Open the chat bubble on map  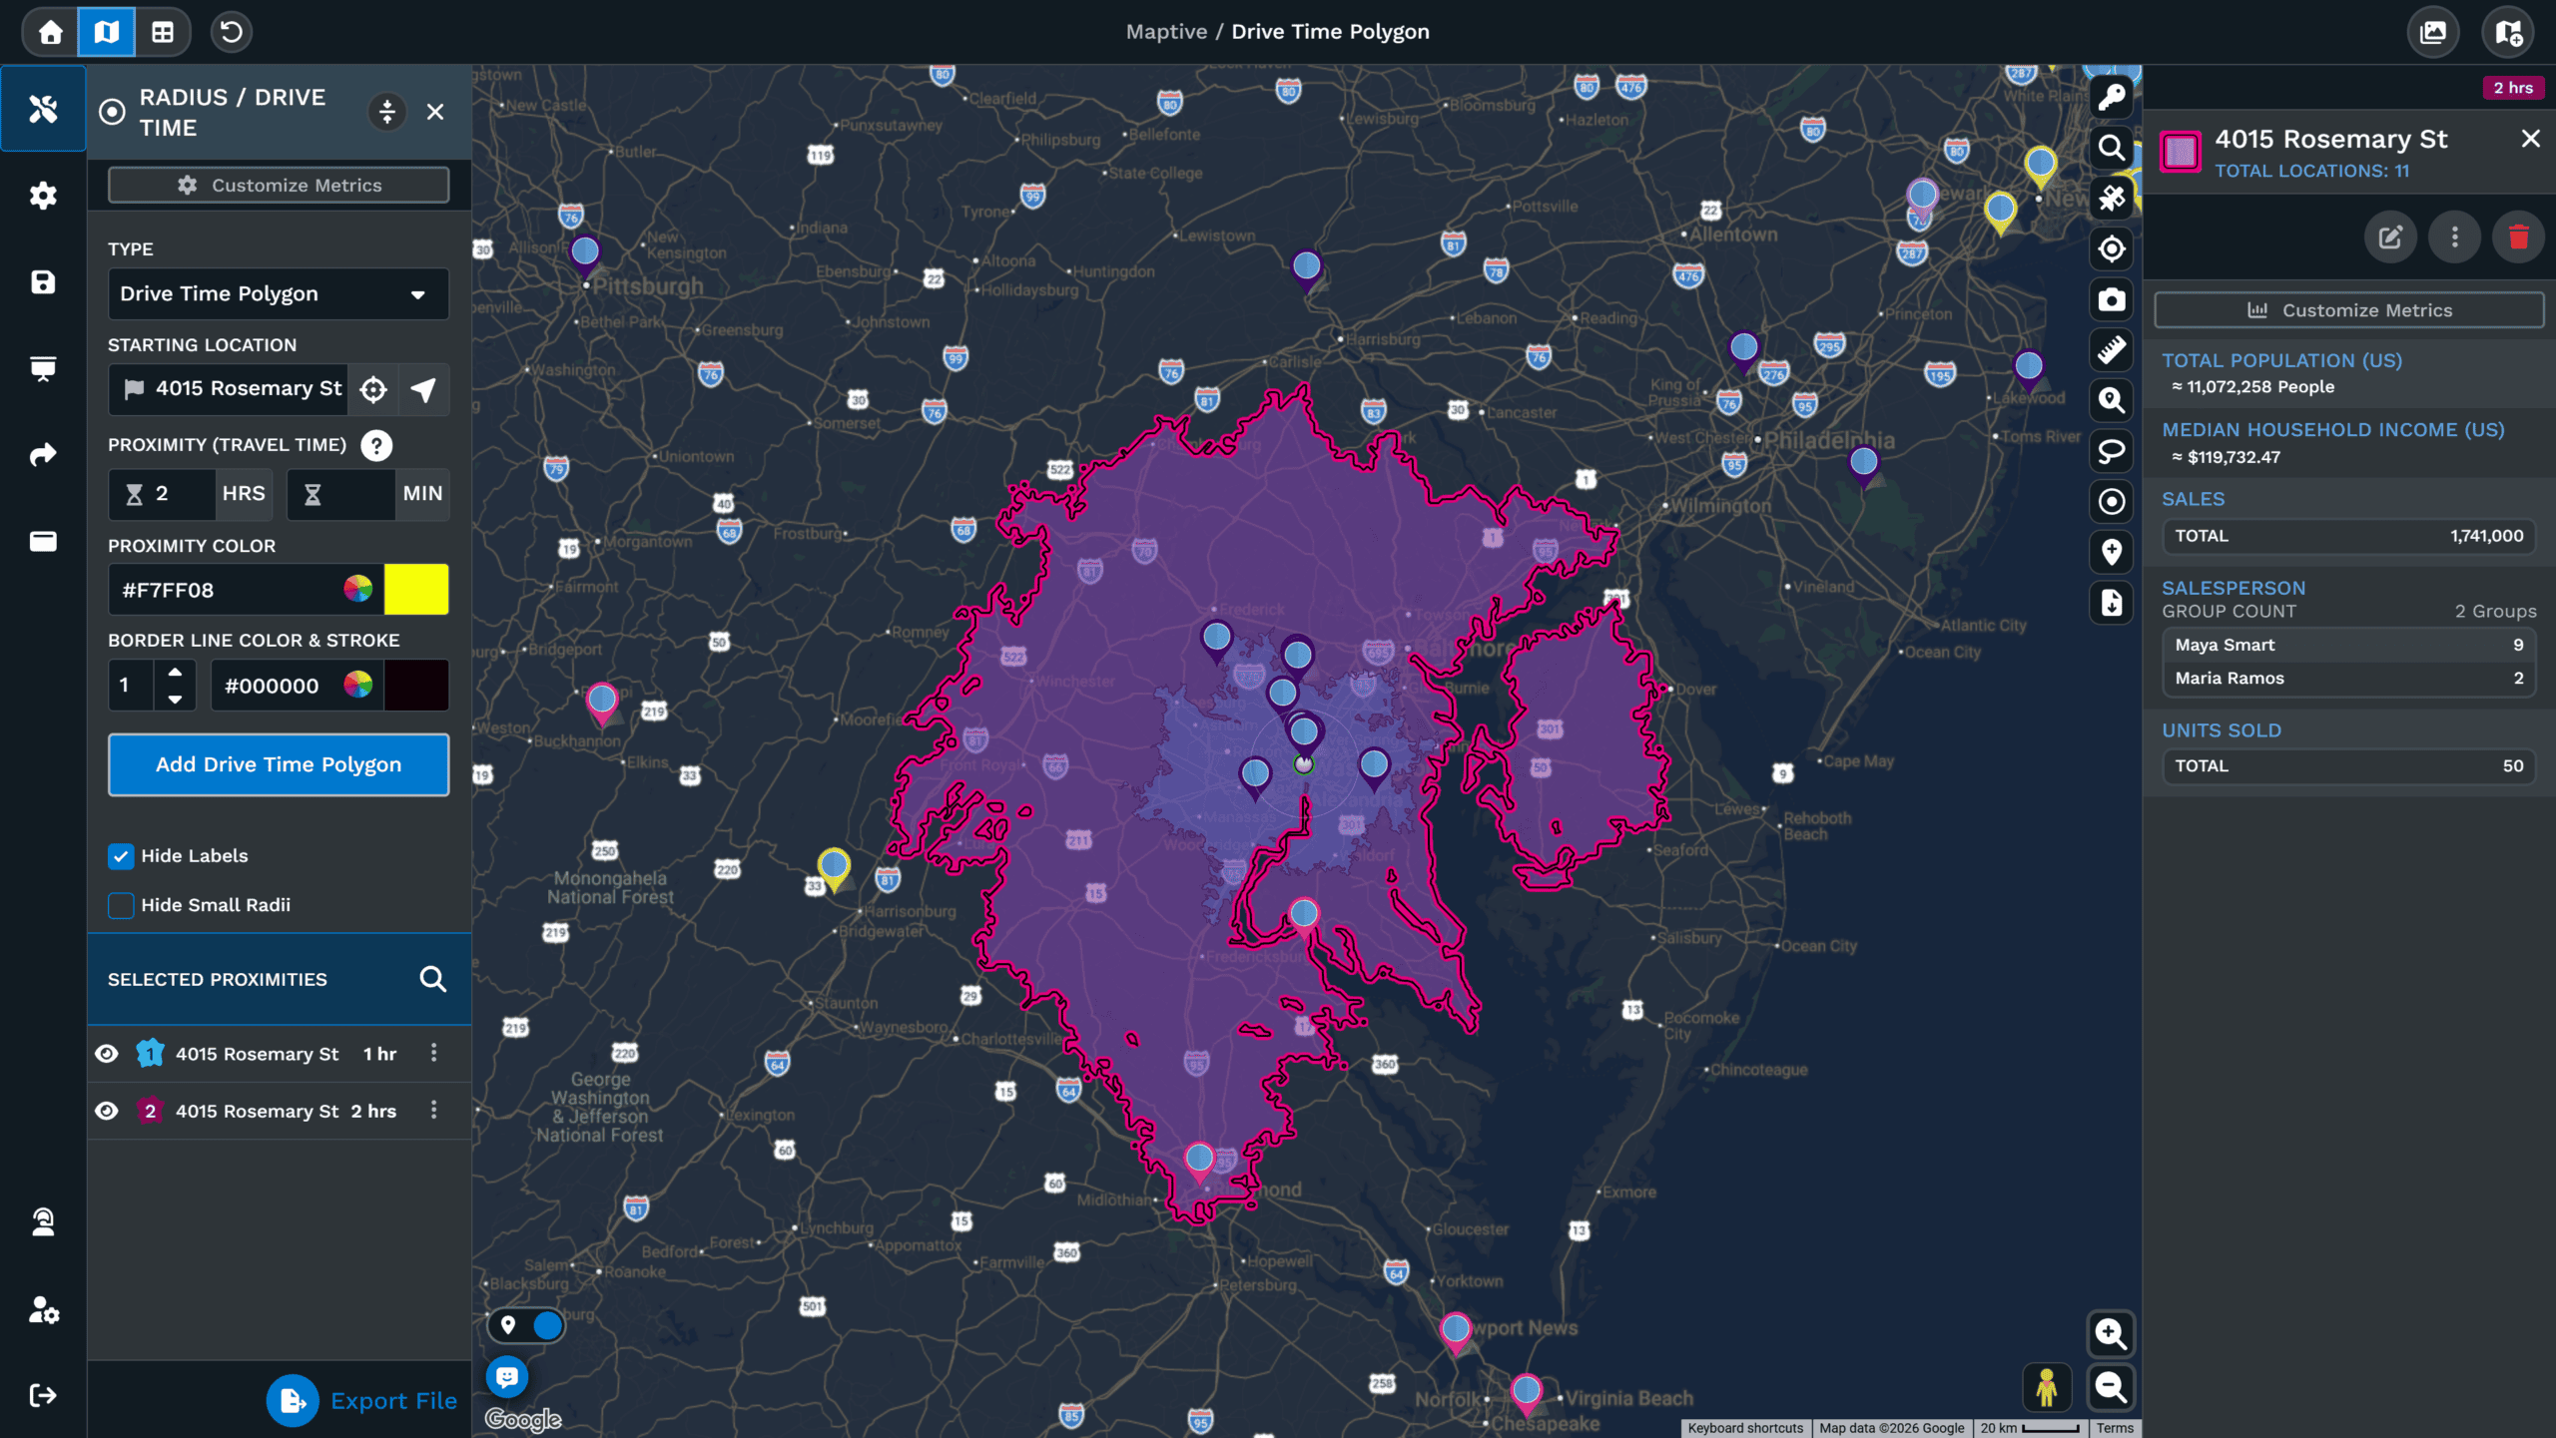(507, 1377)
